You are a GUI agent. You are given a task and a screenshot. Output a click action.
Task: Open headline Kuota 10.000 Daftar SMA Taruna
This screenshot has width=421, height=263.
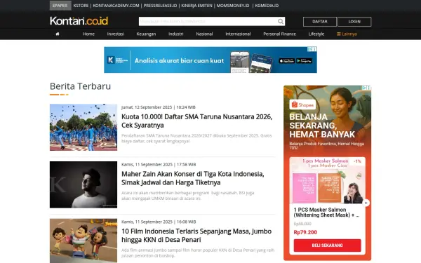(196, 121)
